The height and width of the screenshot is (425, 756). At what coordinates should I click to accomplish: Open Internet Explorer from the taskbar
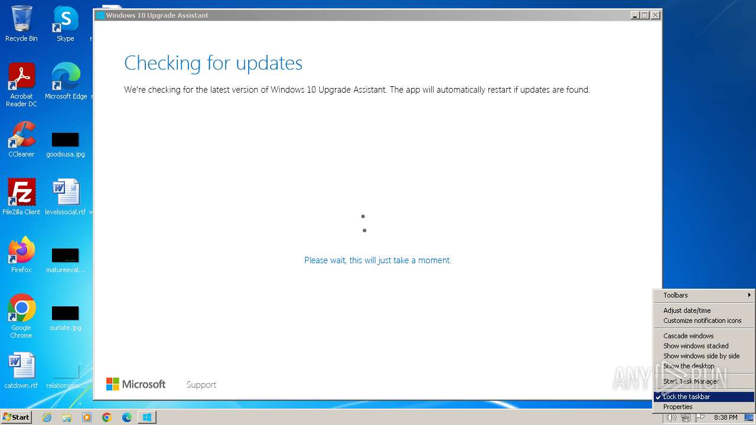(x=47, y=417)
